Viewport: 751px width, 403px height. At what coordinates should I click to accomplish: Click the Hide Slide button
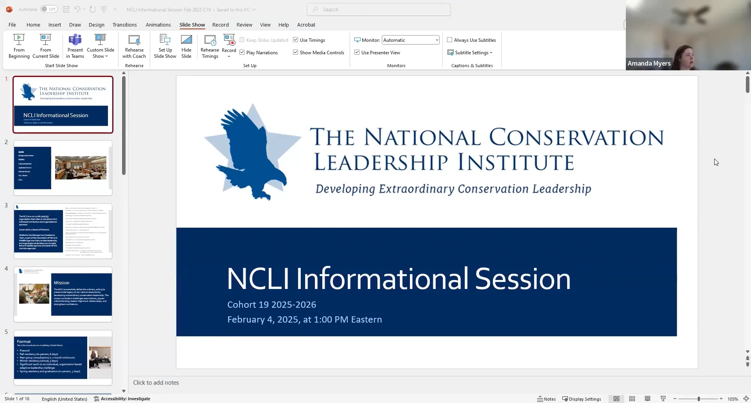[x=187, y=46]
